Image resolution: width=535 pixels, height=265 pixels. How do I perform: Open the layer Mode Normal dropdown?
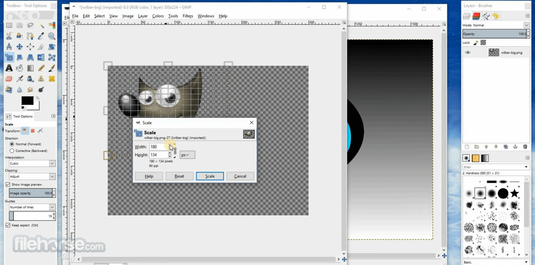(x=496, y=25)
